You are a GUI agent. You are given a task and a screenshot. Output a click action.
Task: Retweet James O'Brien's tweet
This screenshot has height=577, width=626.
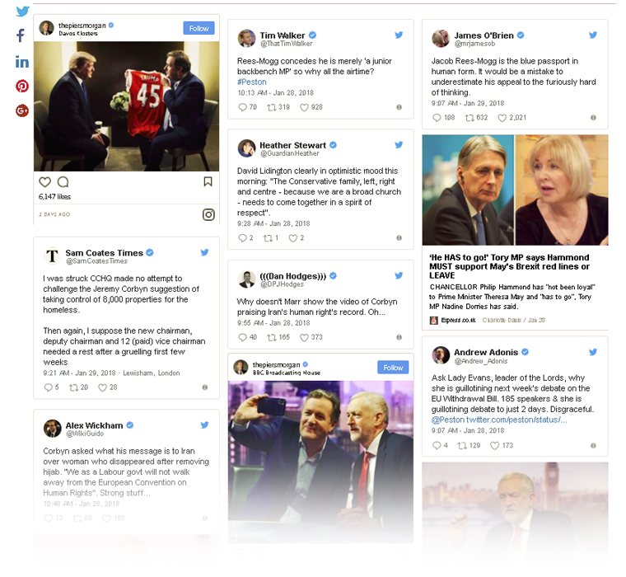[469, 118]
